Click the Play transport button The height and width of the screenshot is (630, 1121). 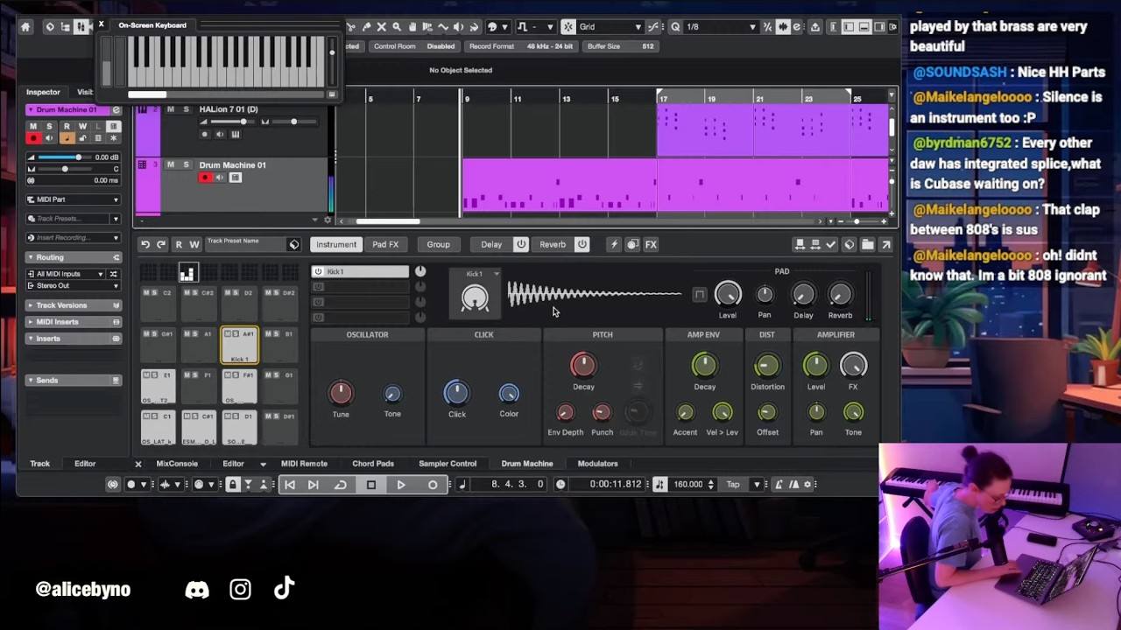(x=401, y=485)
